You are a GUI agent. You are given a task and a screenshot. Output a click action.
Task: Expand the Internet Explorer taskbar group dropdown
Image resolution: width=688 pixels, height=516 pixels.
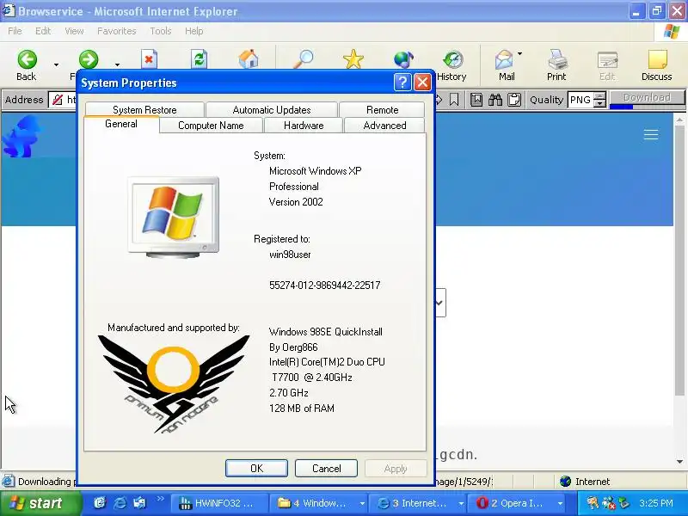461,503
